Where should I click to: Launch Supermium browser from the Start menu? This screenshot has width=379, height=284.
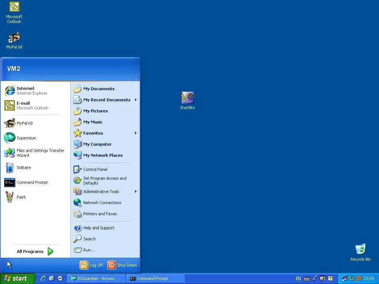pos(35,138)
